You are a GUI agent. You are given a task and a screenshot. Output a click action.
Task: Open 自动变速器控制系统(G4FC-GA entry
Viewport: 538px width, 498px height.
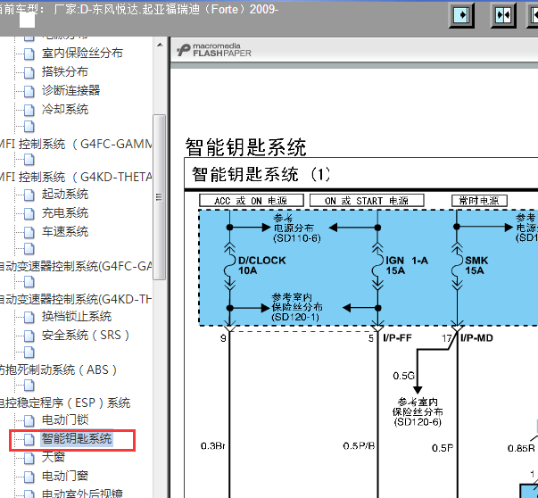(x=76, y=266)
